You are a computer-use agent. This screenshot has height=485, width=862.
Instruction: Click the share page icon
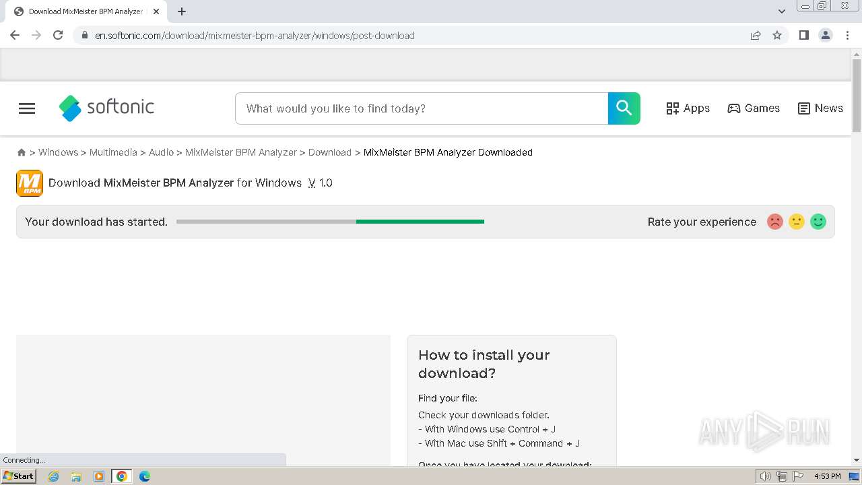(756, 35)
